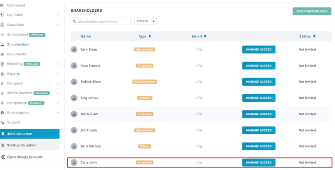335x170 pixels.
Task: Click Manage Access for Clara John
Action: tap(259, 163)
